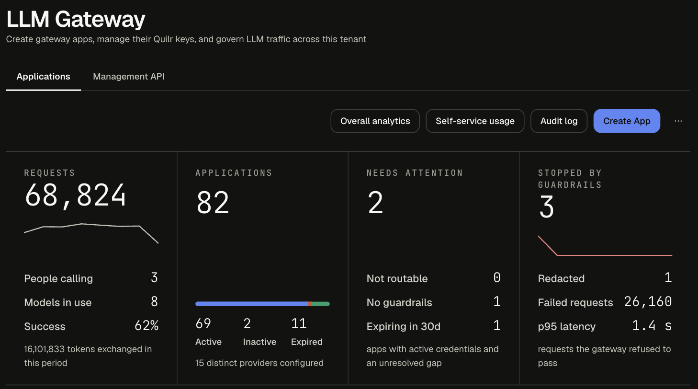The width and height of the screenshot is (698, 389).
Task: Click the requests the gateway refused note
Action: point(605,356)
